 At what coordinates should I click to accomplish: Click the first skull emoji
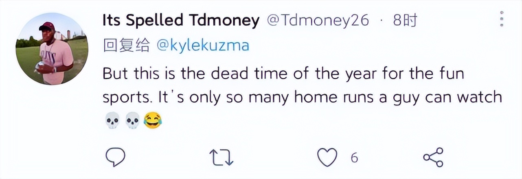coord(112,121)
